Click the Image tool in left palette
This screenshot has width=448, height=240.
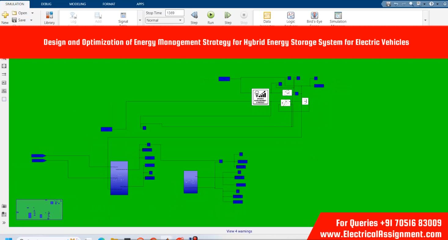[4, 91]
